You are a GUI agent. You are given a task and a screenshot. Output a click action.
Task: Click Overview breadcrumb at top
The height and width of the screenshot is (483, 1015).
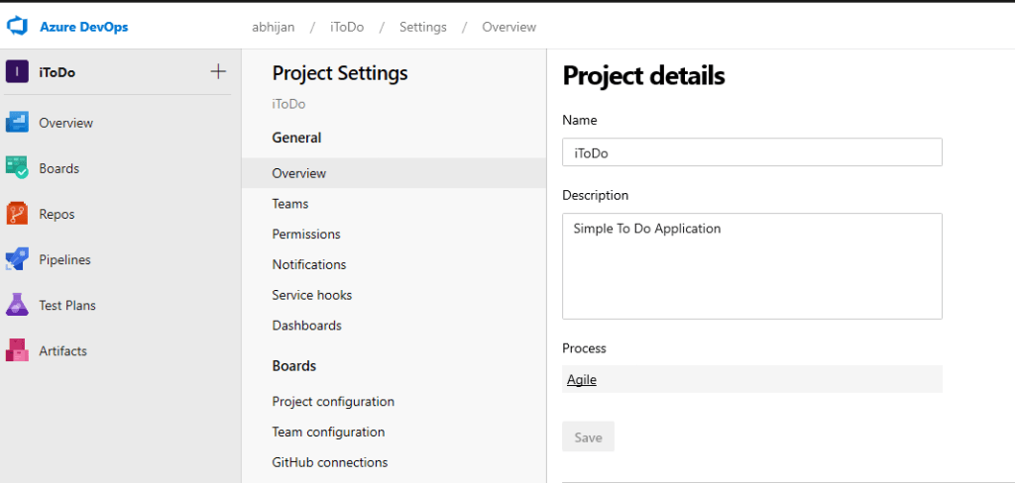(508, 27)
